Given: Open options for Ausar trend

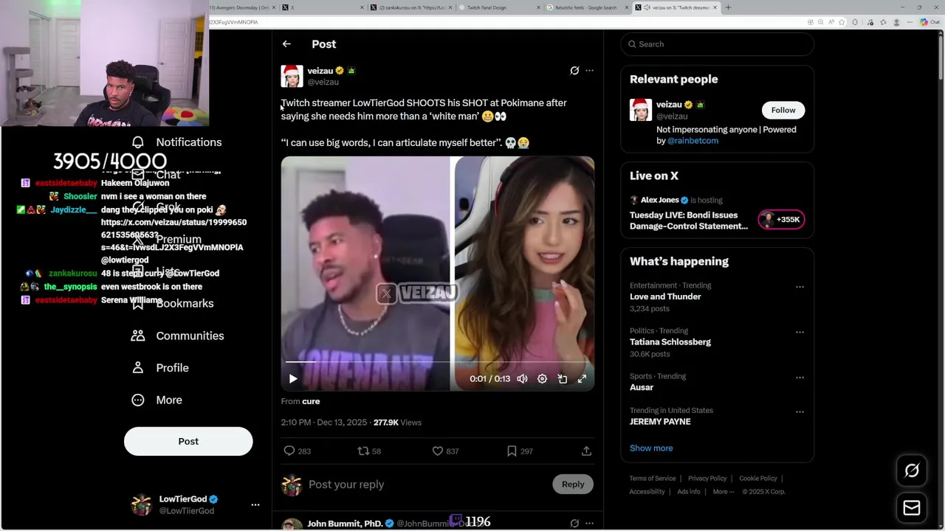Looking at the screenshot, I should pos(800,378).
